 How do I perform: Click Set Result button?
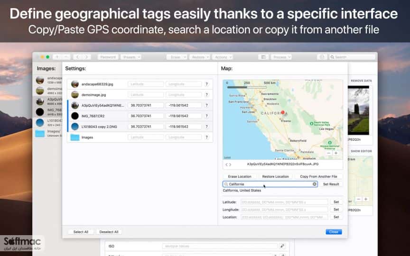331,184
